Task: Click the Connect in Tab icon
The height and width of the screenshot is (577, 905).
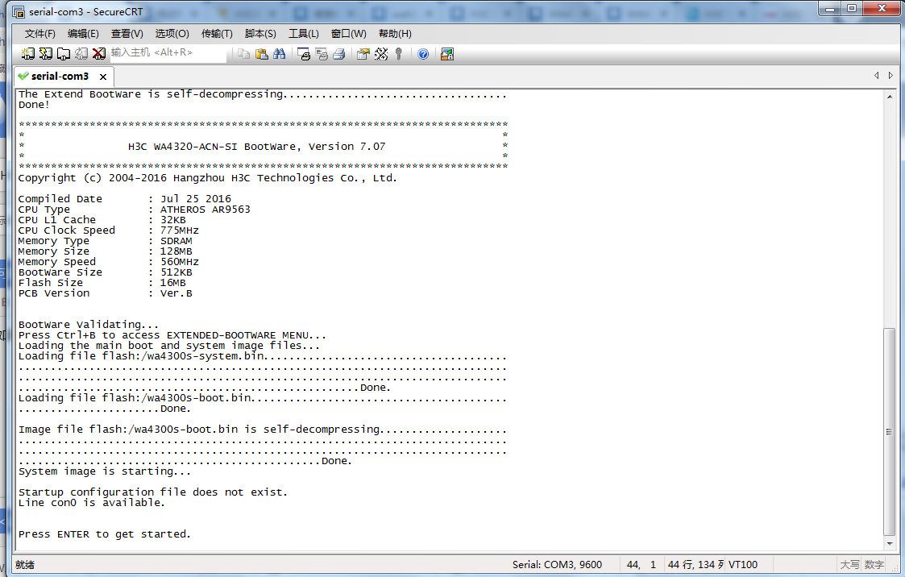Action: click(64, 54)
